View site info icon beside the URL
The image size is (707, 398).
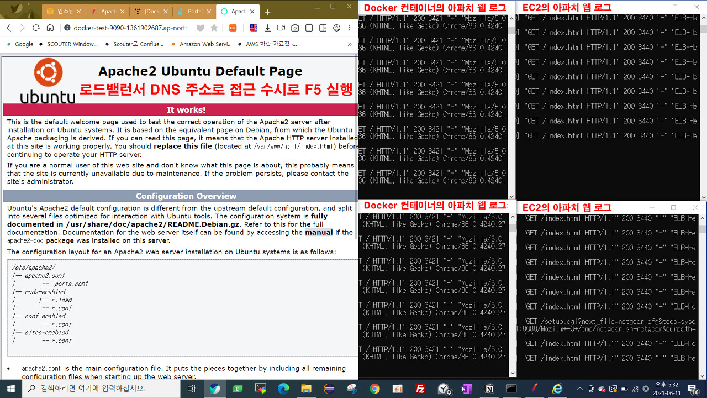tap(67, 28)
